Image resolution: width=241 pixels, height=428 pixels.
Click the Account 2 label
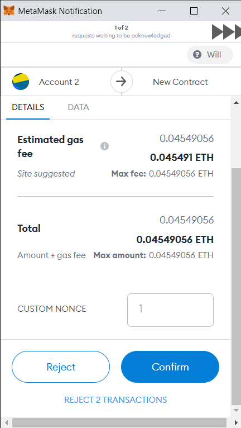(x=59, y=82)
